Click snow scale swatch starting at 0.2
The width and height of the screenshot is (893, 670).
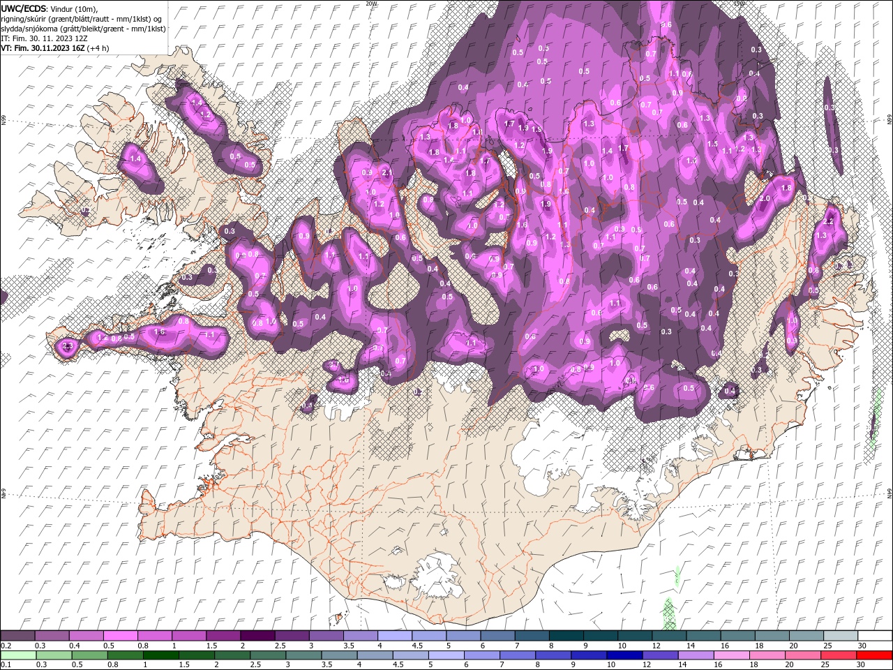(x=18, y=636)
